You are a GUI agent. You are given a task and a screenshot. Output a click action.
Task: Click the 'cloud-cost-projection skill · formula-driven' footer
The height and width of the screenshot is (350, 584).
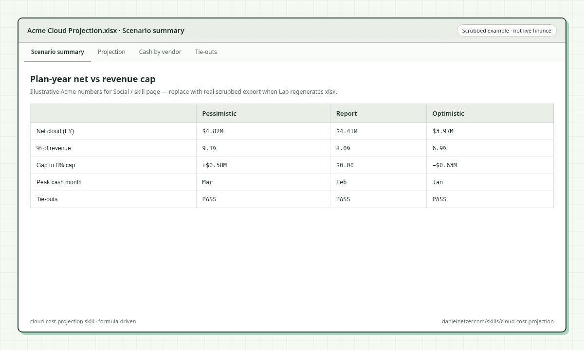pyautogui.click(x=83, y=321)
